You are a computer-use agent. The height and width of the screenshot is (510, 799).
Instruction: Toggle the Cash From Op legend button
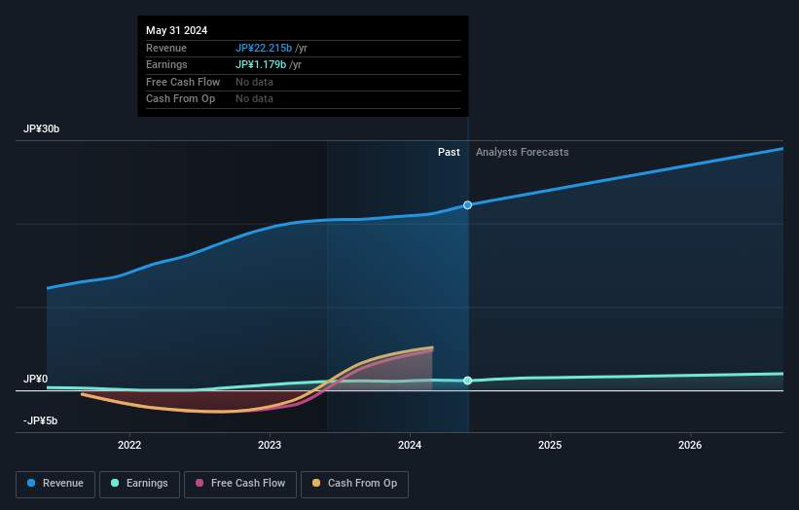point(354,484)
